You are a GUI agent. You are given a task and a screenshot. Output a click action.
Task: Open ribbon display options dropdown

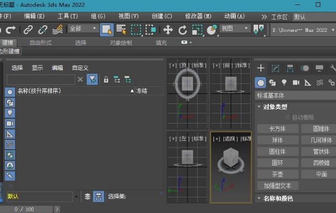tap(186, 42)
